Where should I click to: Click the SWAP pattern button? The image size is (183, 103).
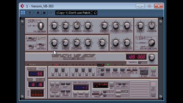point(86,94)
